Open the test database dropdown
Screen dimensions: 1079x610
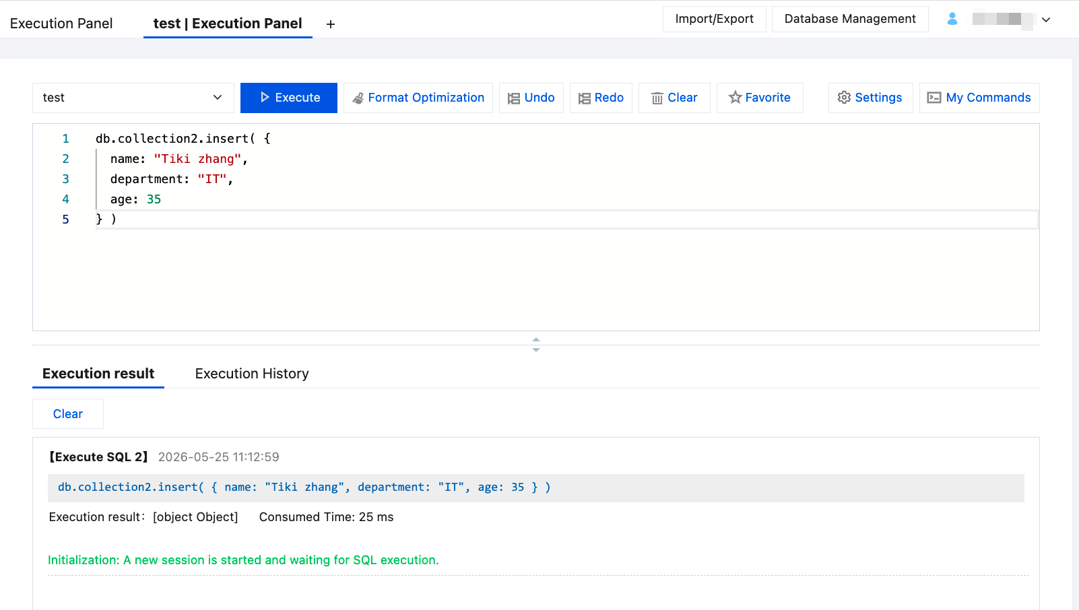pyautogui.click(x=133, y=98)
